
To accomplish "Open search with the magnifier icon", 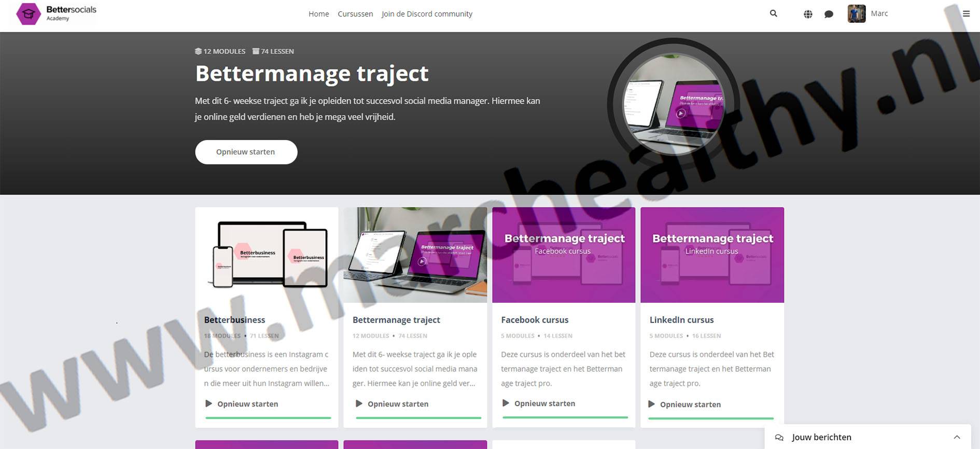I will point(773,13).
